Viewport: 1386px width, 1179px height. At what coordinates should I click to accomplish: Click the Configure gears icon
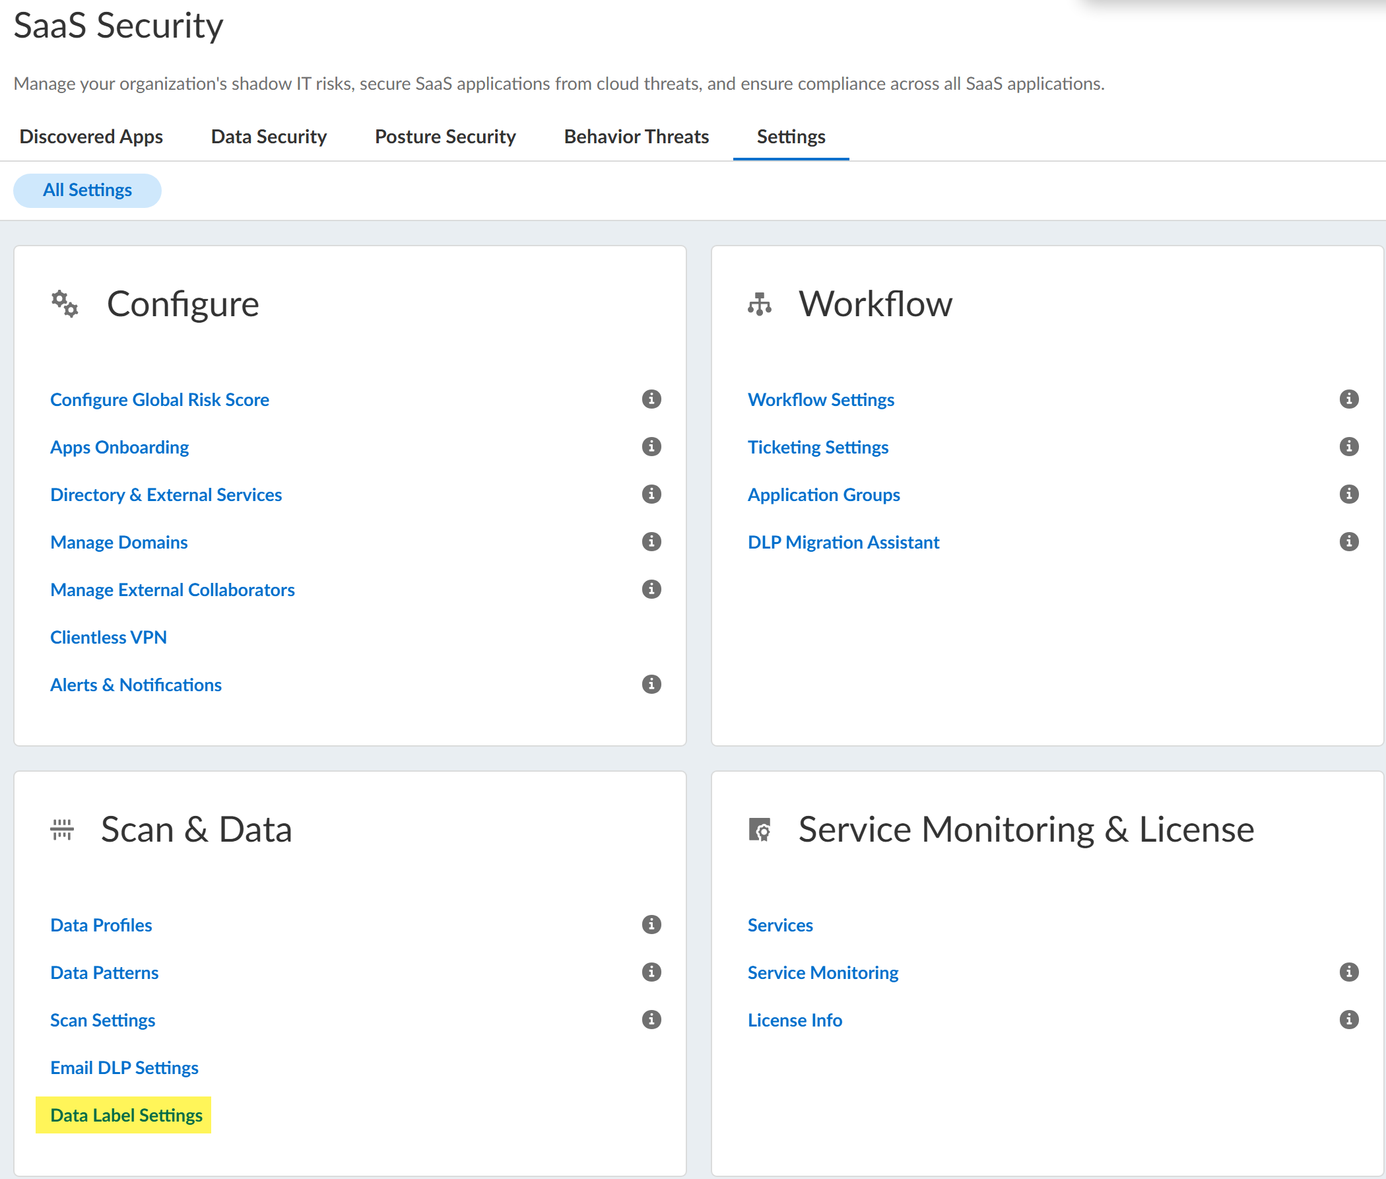click(x=65, y=304)
